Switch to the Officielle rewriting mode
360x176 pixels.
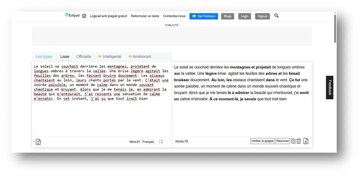pyautogui.click(x=83, y=56)
